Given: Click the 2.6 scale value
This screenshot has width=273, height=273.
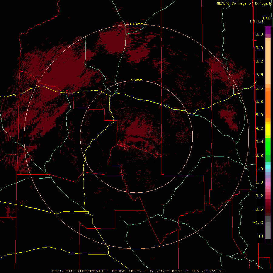Looking at the screenshot, I should (x=259, y=156).
